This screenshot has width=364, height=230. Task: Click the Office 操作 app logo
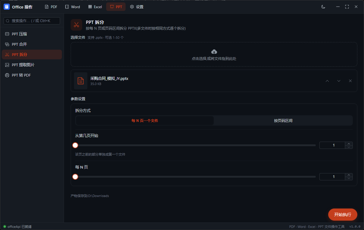(x=7, y=7)
